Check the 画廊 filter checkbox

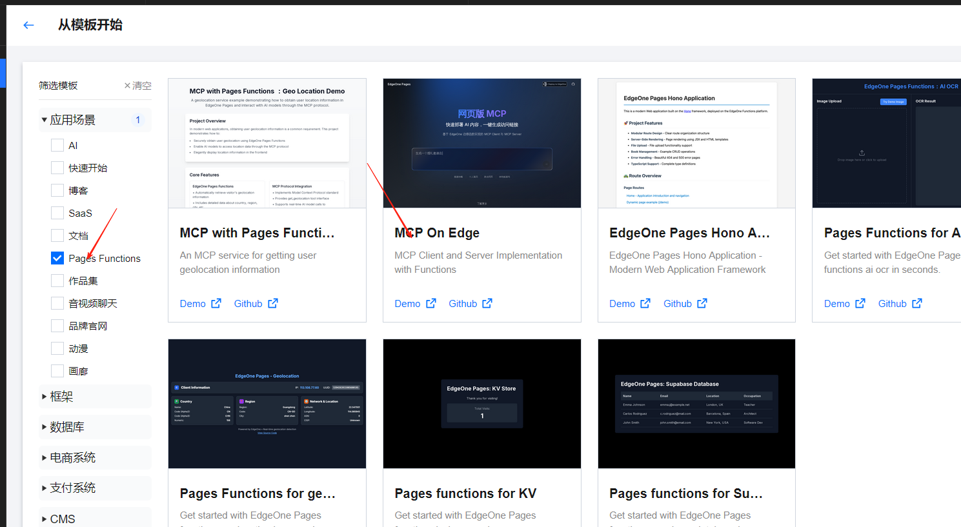(x=57, y=372)
